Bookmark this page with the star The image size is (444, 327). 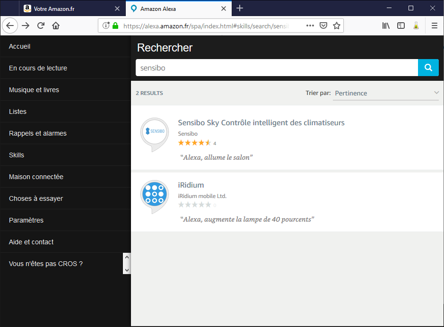pos(336,26)
